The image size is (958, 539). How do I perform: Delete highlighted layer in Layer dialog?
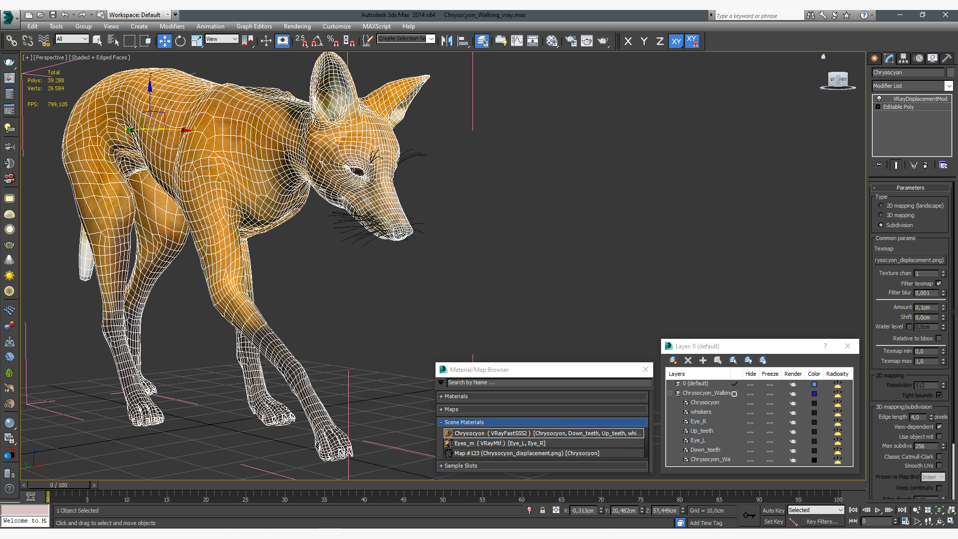tap(688, 360)
